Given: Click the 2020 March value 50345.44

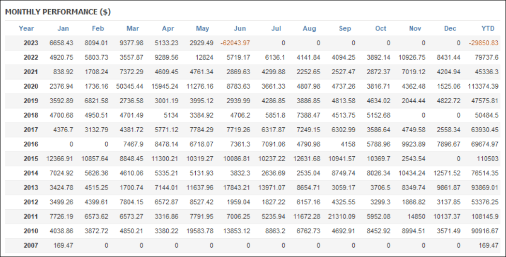Looking at the screenshot, I should 130,86.
